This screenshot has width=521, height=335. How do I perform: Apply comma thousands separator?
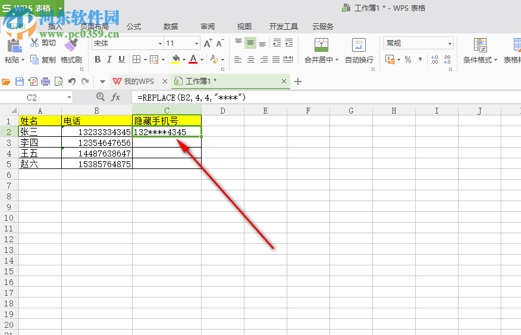(x=420, y=60)
